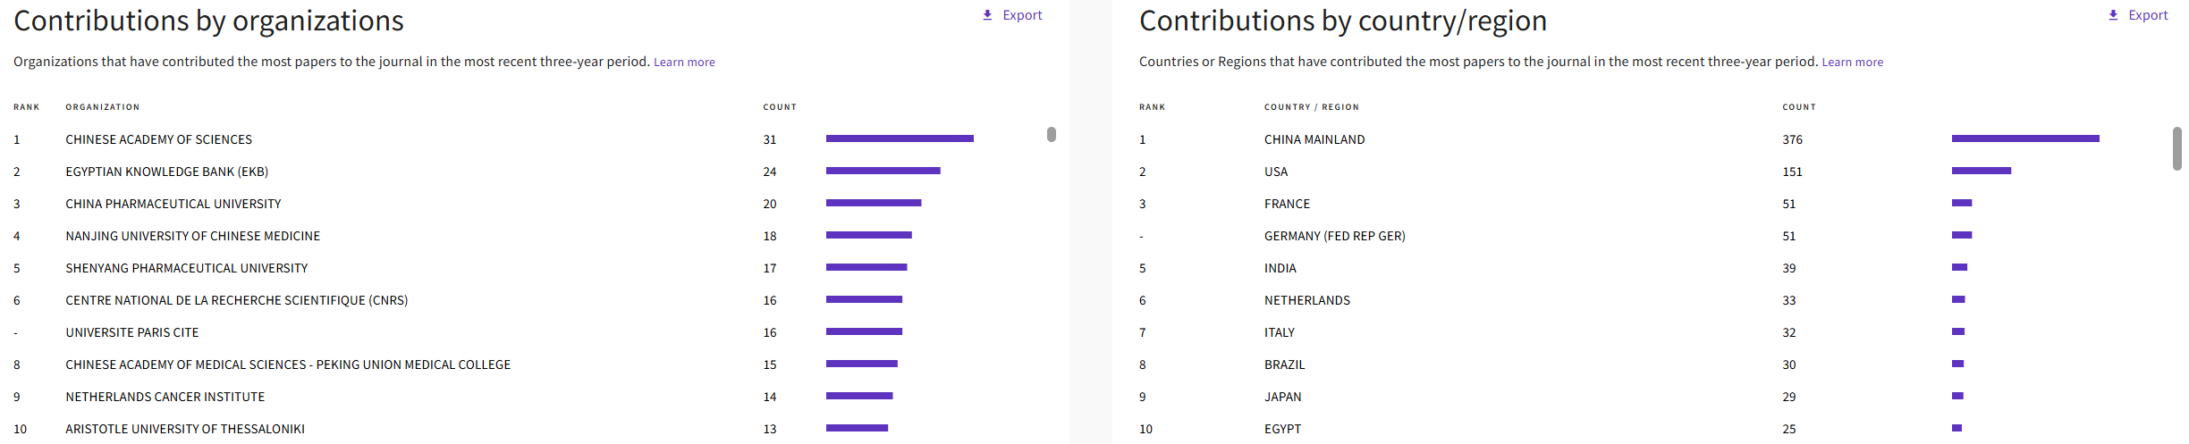Viewport: 2189px width, 444px height.
Task: Click the count value 151
Action: pyautogui.click(x=1792, y=172)
